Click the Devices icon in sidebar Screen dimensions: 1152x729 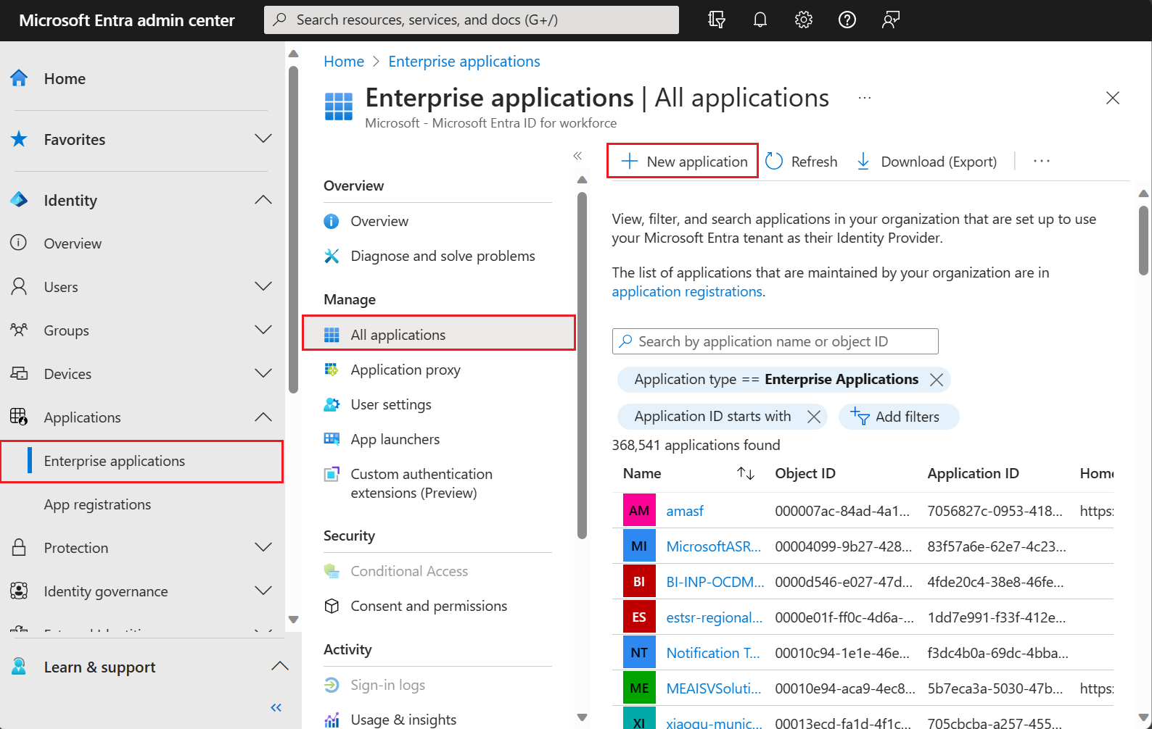coord(19,374)
